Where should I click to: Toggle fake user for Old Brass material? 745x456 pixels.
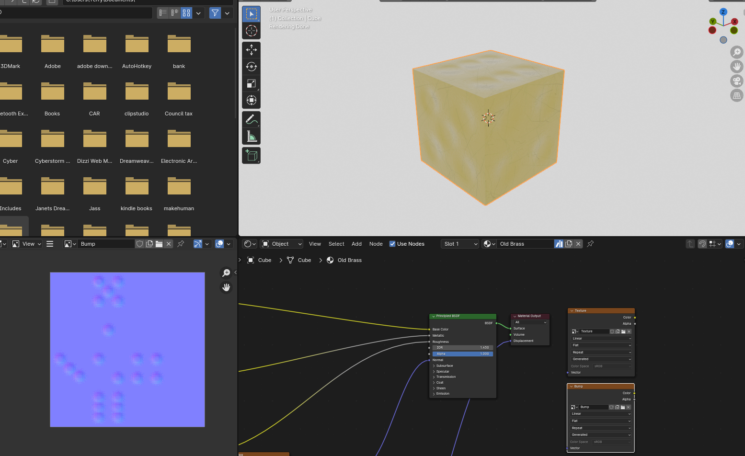(x=559, y=244)
